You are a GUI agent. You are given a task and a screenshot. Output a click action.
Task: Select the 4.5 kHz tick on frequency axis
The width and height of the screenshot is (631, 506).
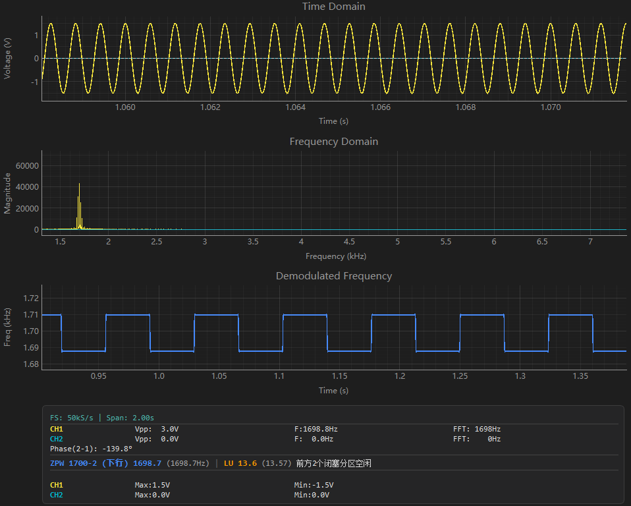tap(349, 242)
